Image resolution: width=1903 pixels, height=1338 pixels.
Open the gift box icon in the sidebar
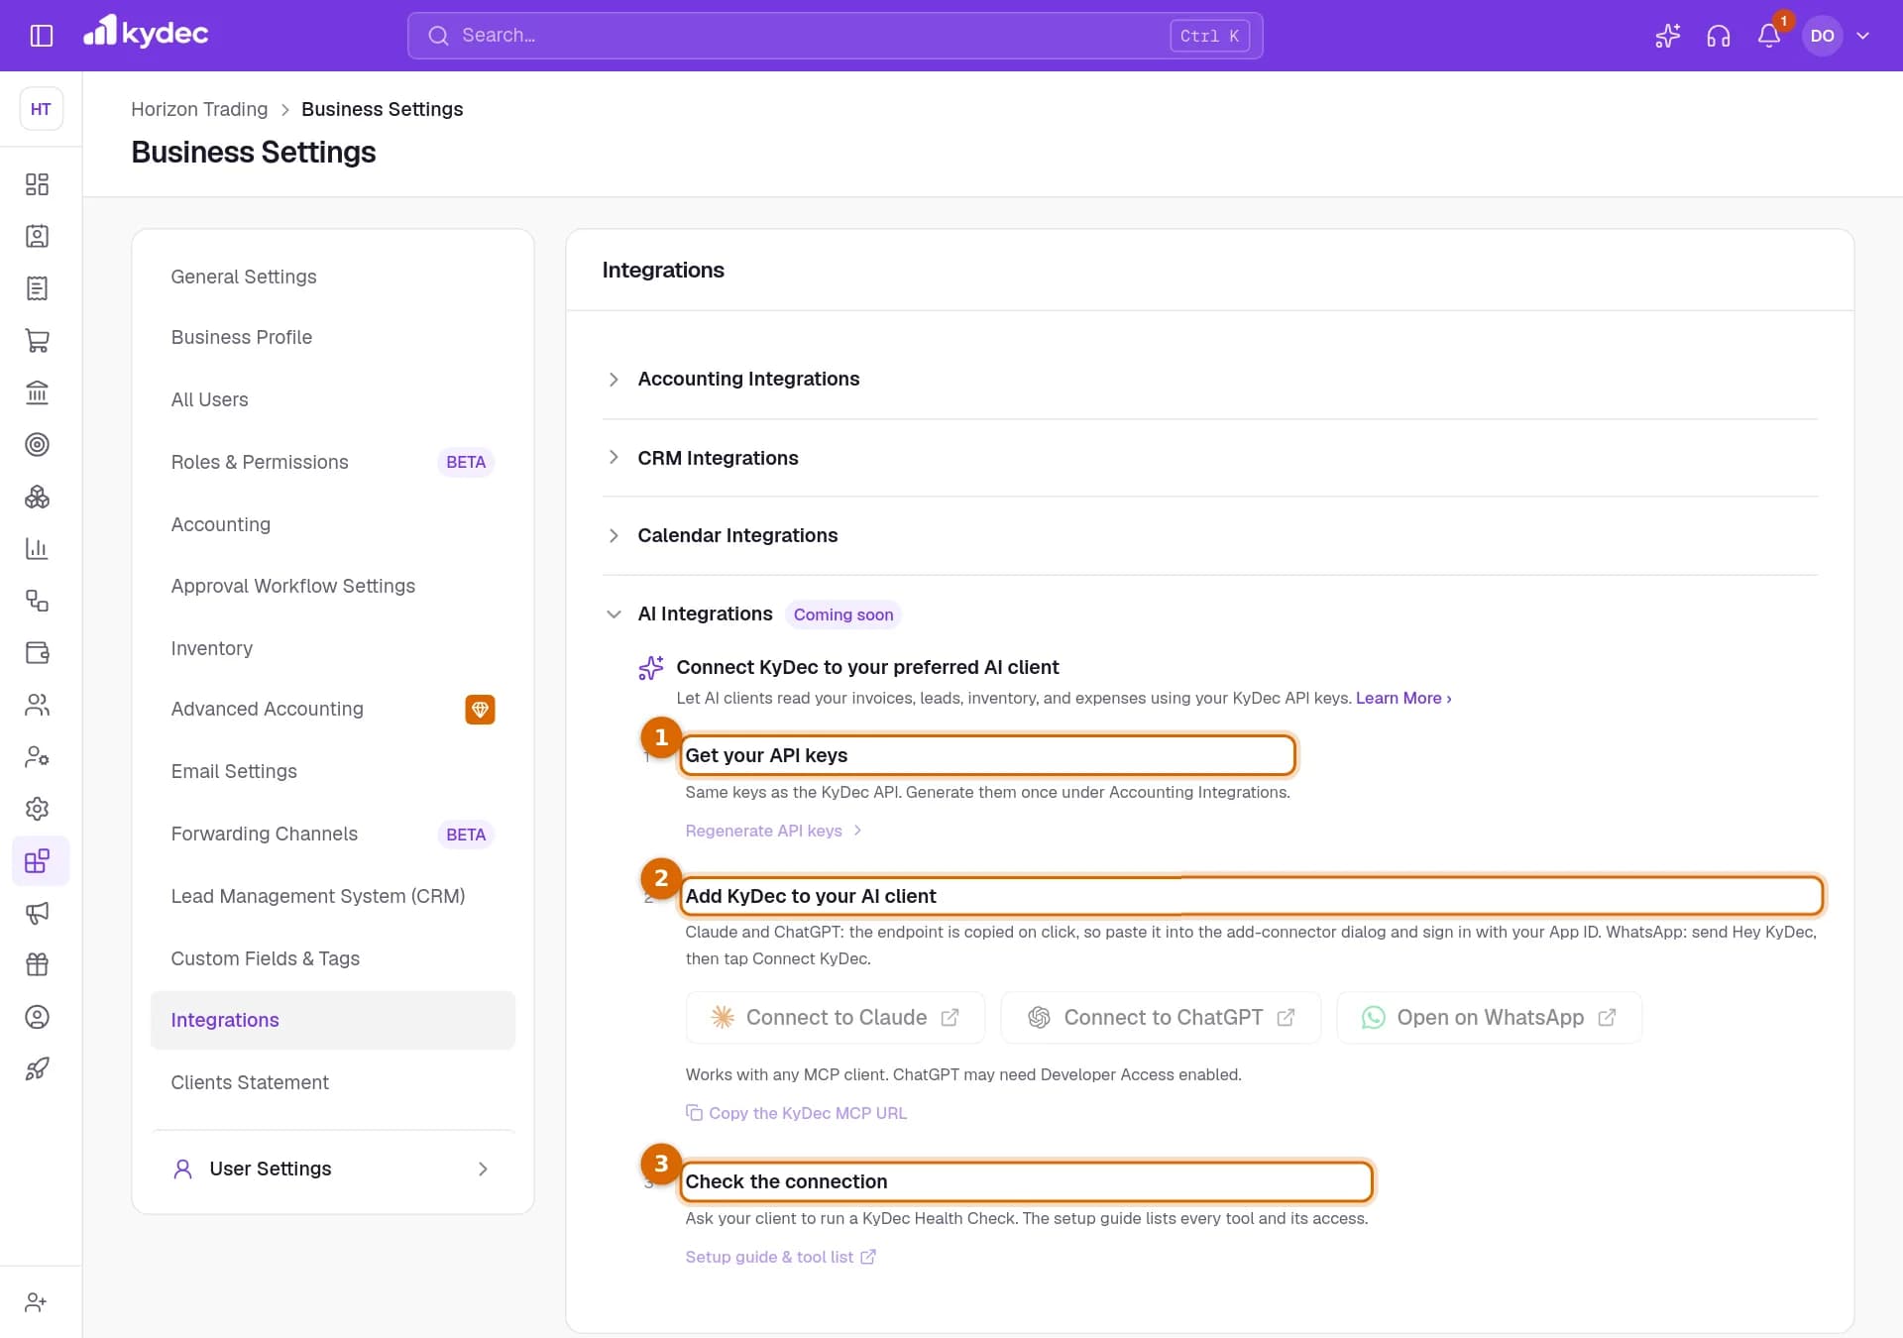click(37, 964)
